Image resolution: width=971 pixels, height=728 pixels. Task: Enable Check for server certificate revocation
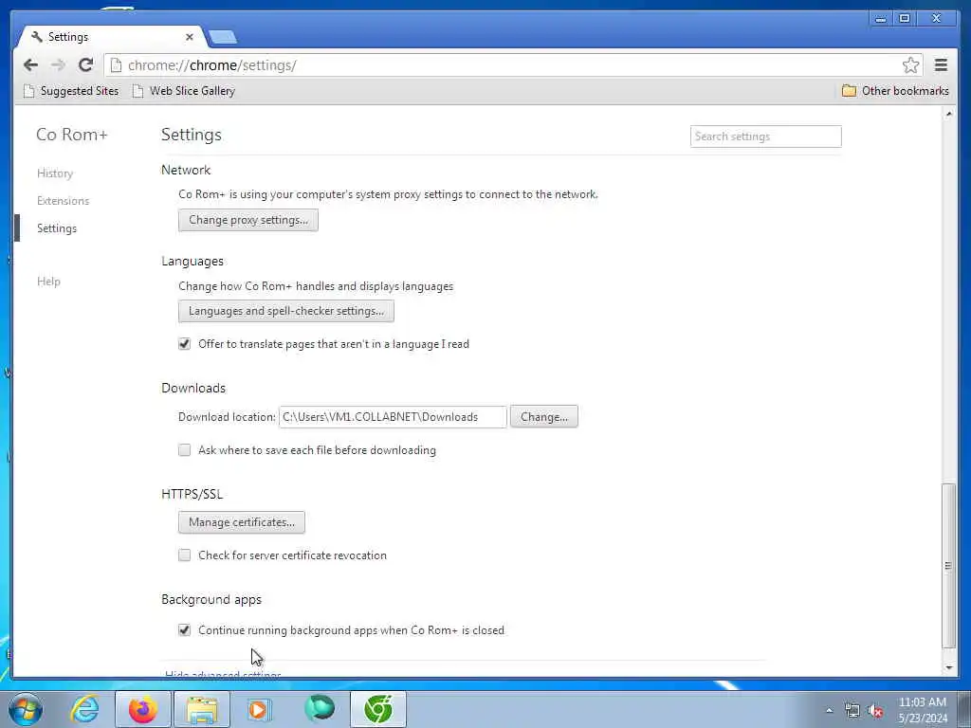point(185,555)
